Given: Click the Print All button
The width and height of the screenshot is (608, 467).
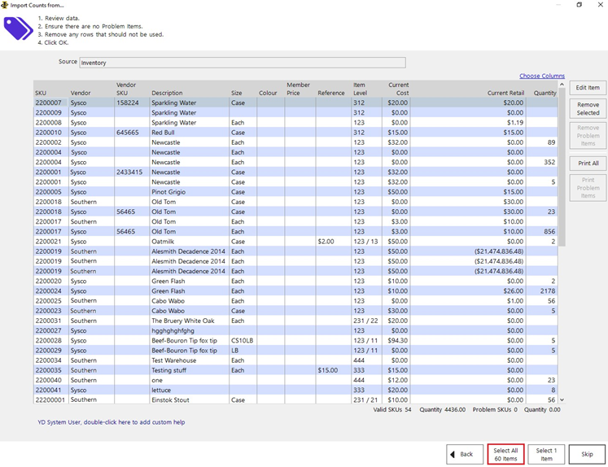Looking at the screenshot, I should click(588, 164).
